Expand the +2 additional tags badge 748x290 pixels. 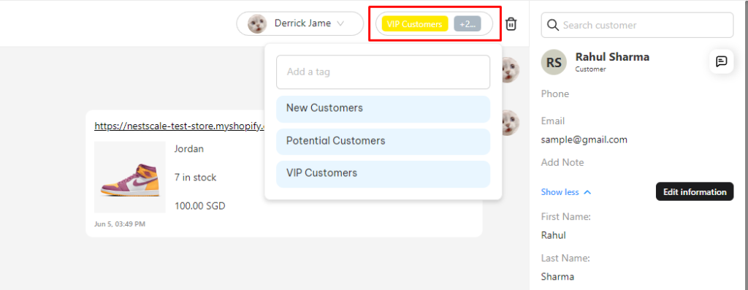[467, 24]
